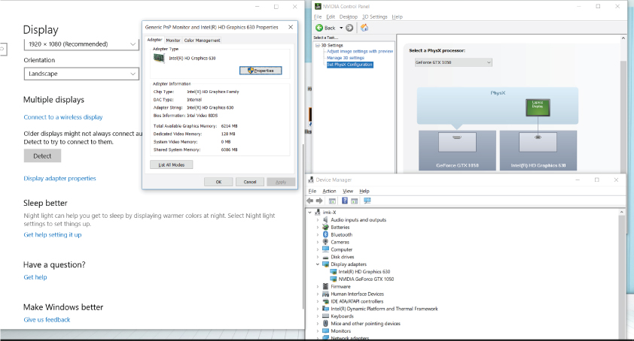
Task: Click the Disk drives device icon
Action: click(325, 257)
